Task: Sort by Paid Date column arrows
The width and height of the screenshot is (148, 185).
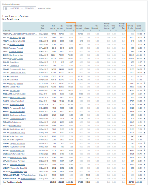Action: [x=41, y=30]
